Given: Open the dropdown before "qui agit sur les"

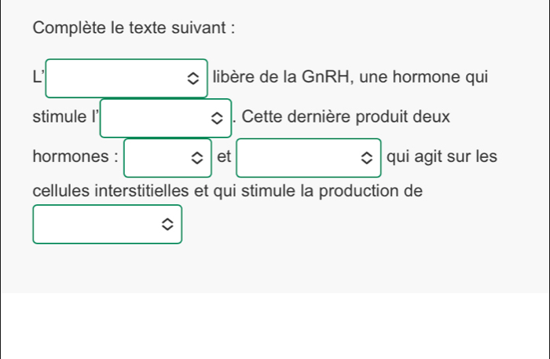Looking at the screenshot, I should tap(308, 157).
